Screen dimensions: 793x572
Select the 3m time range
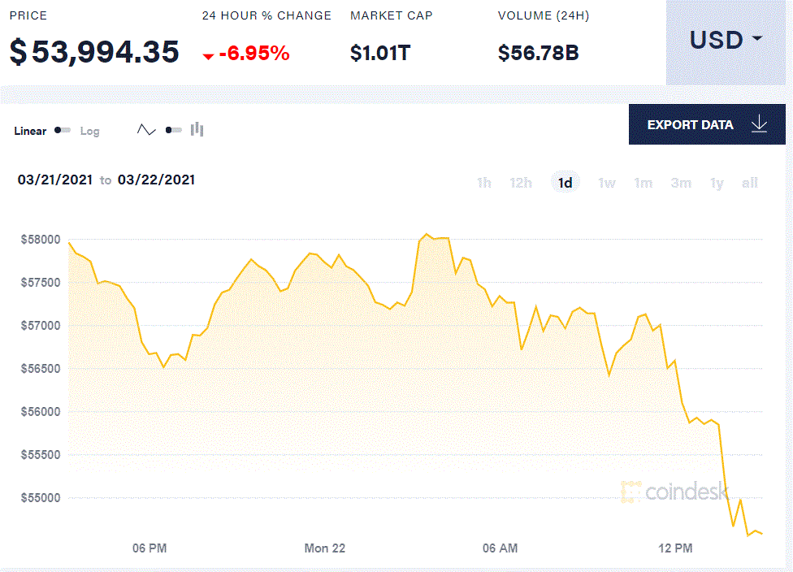pyautogui.click(x=680, y=182)
